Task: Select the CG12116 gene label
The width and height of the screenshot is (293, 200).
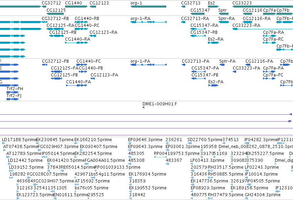Action: (x=252, y=10)
